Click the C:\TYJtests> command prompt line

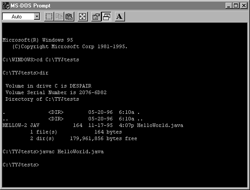21,165
